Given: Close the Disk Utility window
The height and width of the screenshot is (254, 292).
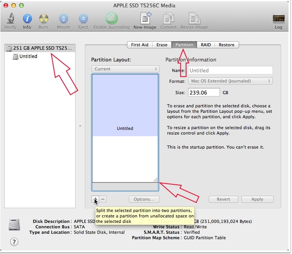Looking at the screenshot, I should (6, 5).
